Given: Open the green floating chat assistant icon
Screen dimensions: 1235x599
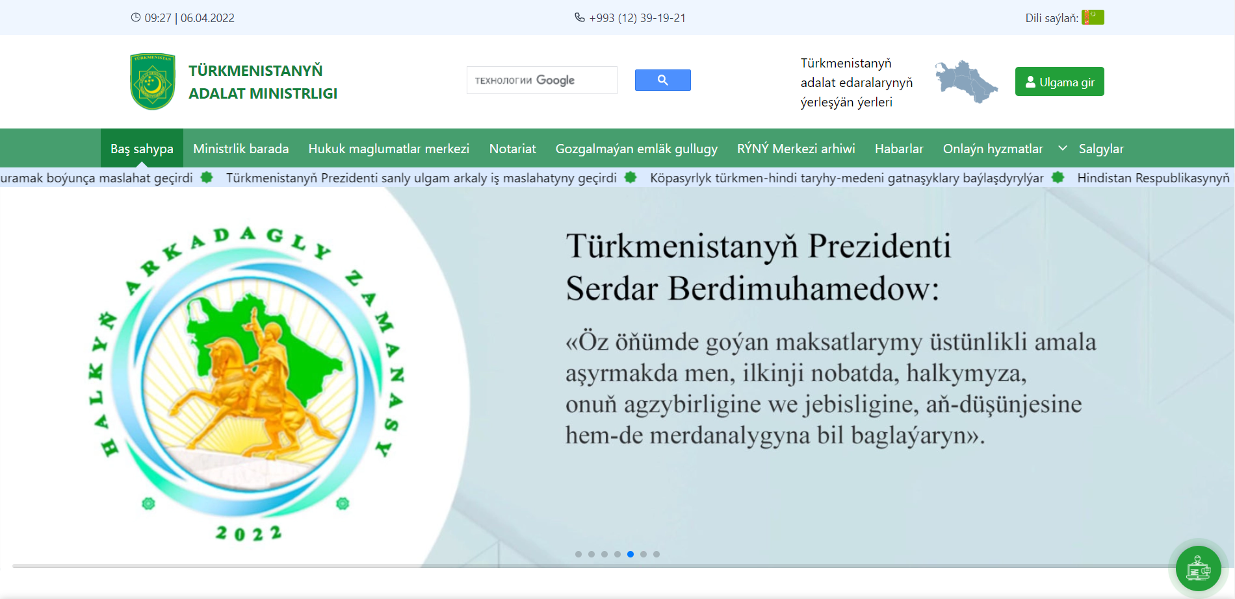Looking at the screenshot, I should [1198, 568].
